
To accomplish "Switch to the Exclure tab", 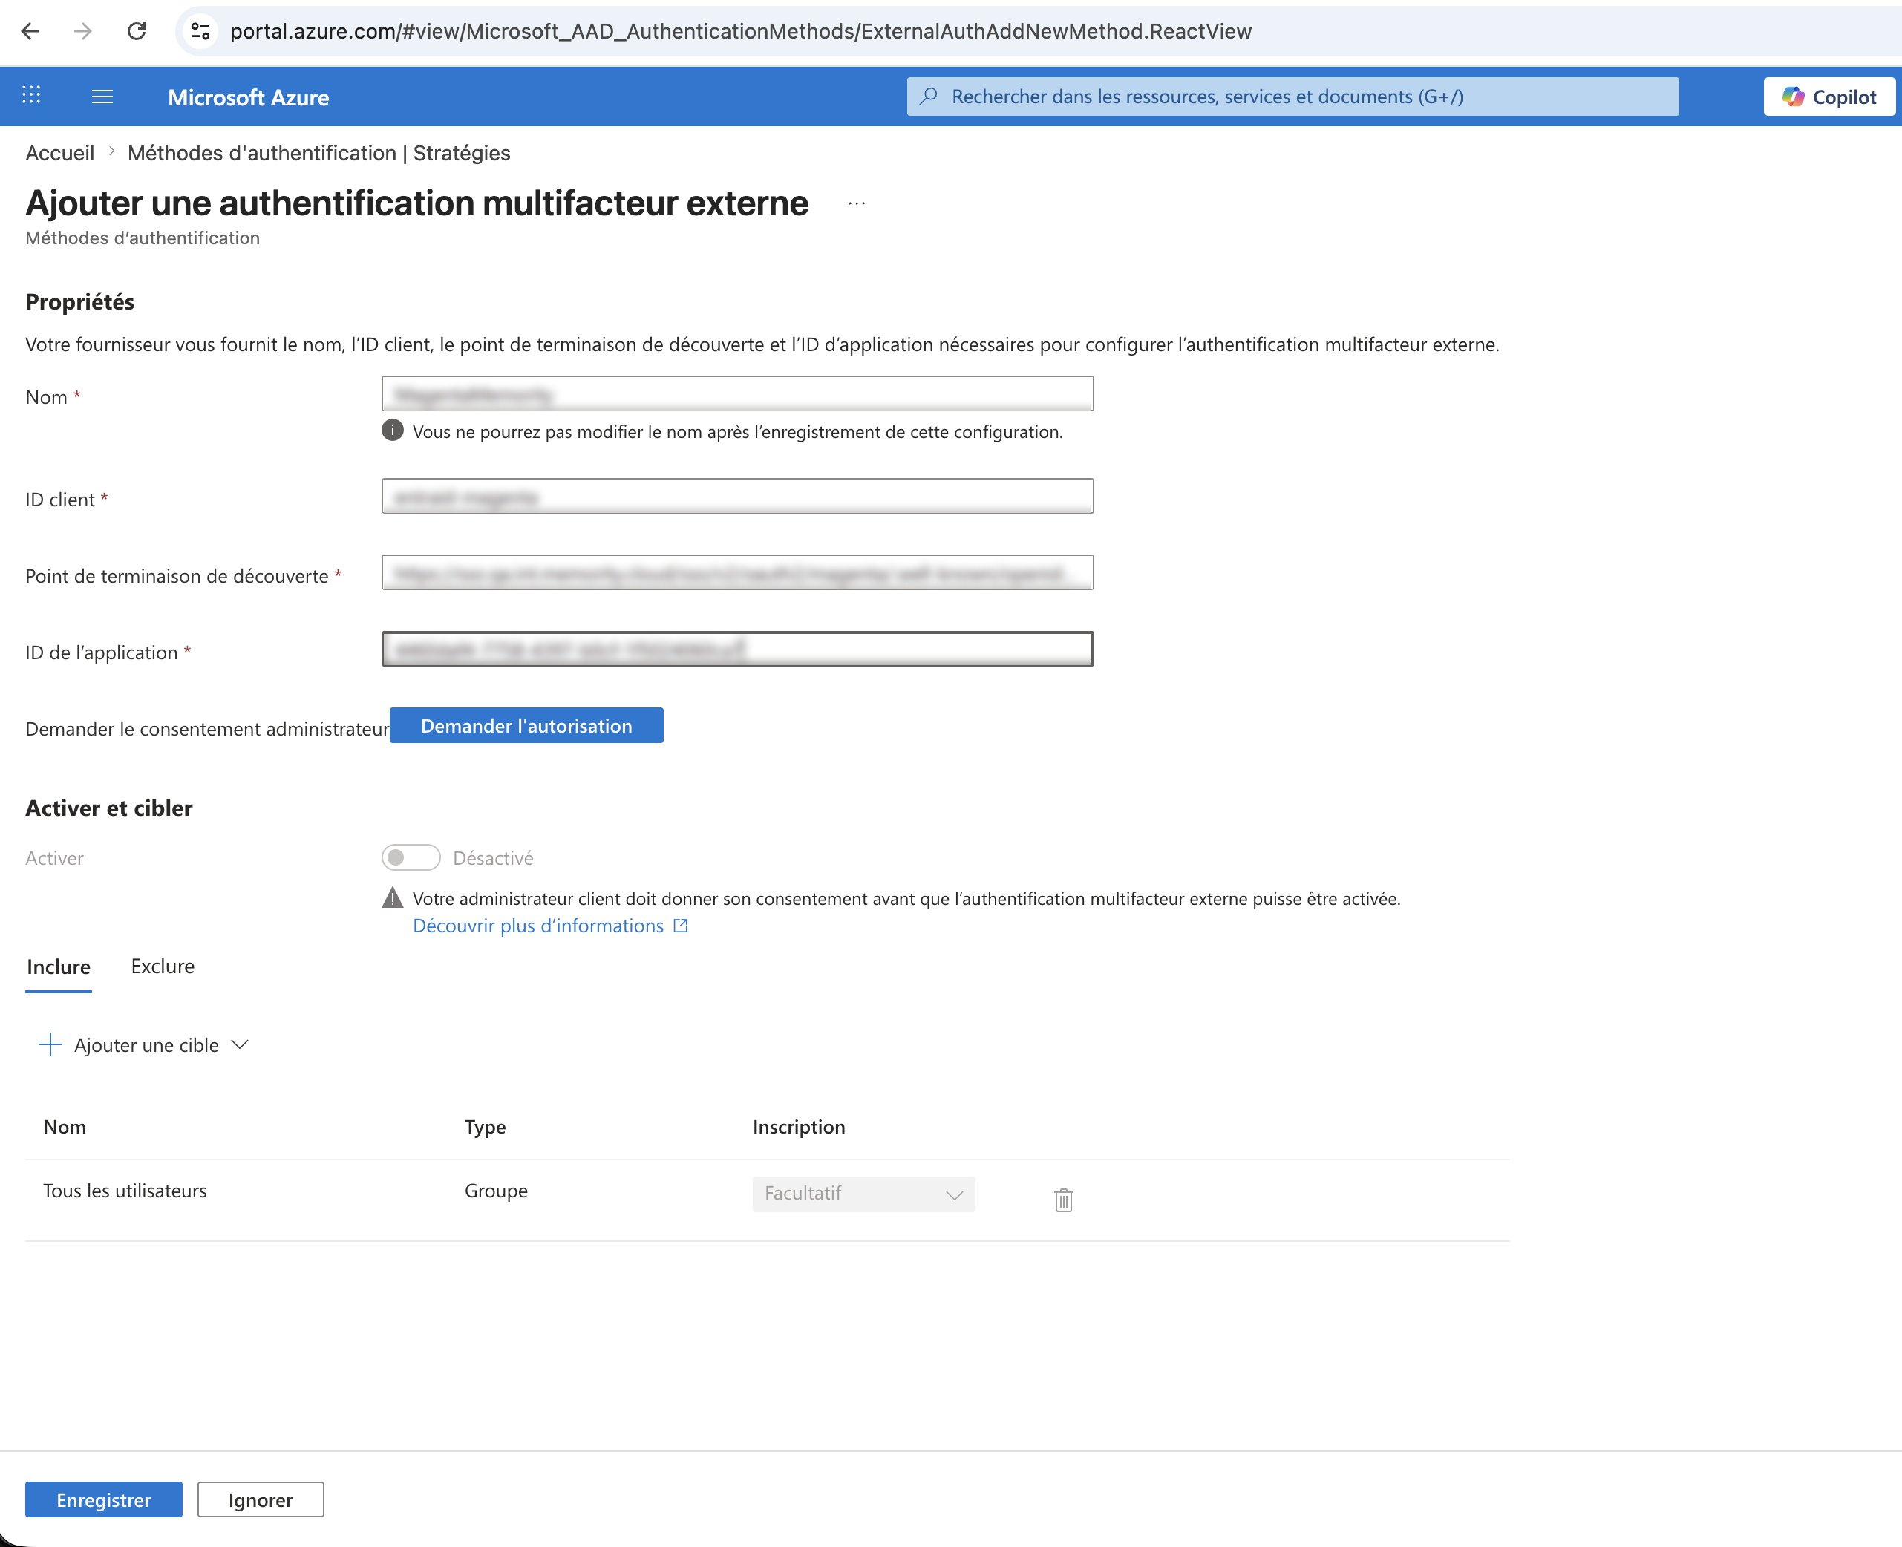I will click(163, 966).
